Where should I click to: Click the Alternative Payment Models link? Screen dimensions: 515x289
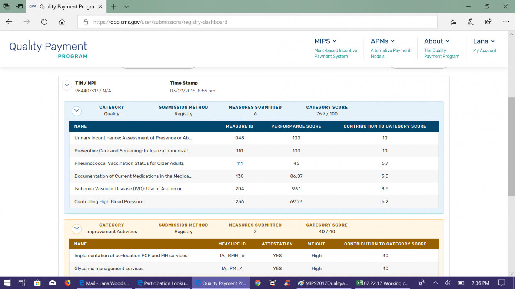[x=391, y=53]
